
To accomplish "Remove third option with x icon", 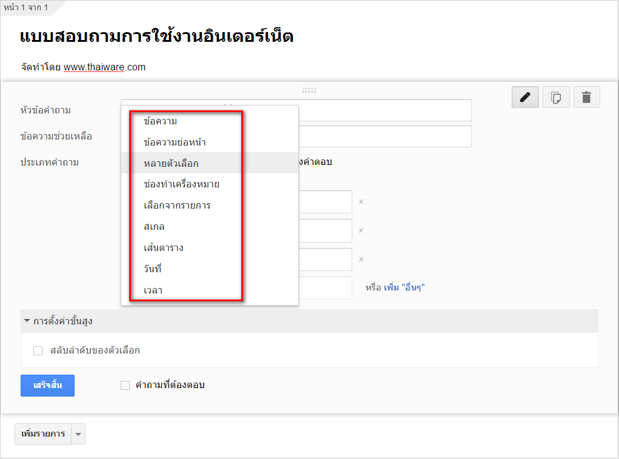I will point(361,259).
